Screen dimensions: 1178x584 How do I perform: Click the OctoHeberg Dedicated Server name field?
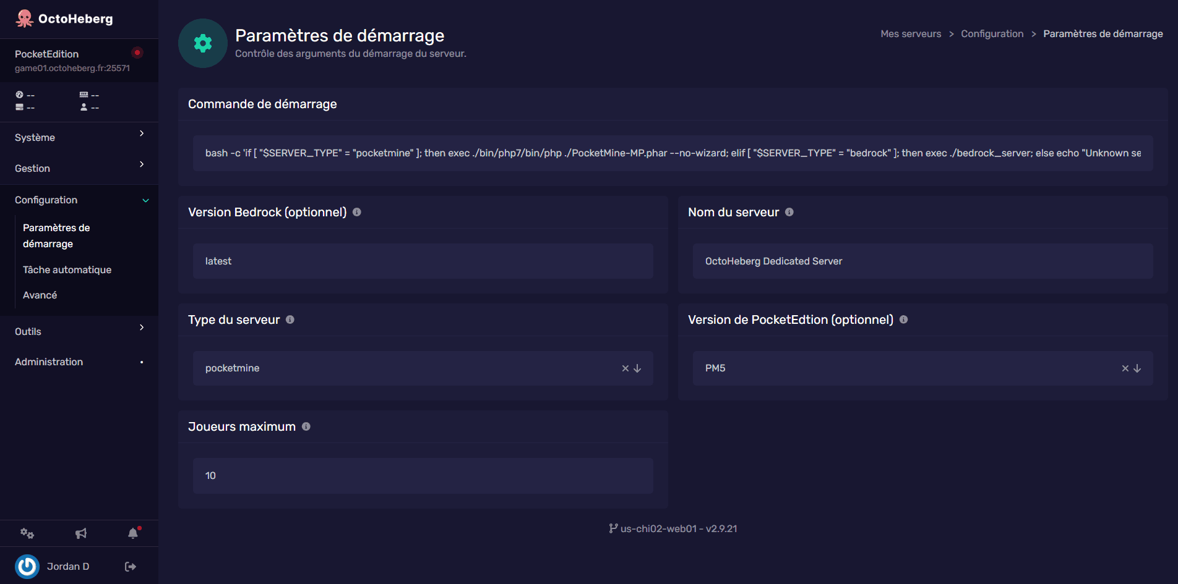tap(922, 261)
